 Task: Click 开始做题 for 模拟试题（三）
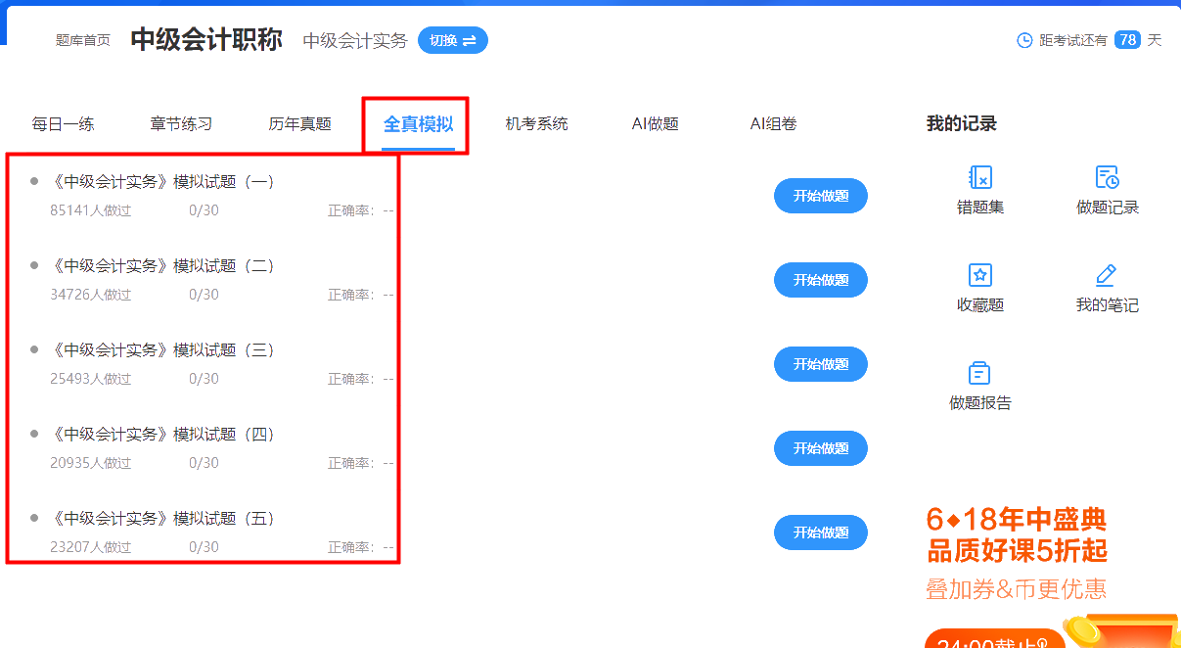pyautogui.click(x=820, y=364)
